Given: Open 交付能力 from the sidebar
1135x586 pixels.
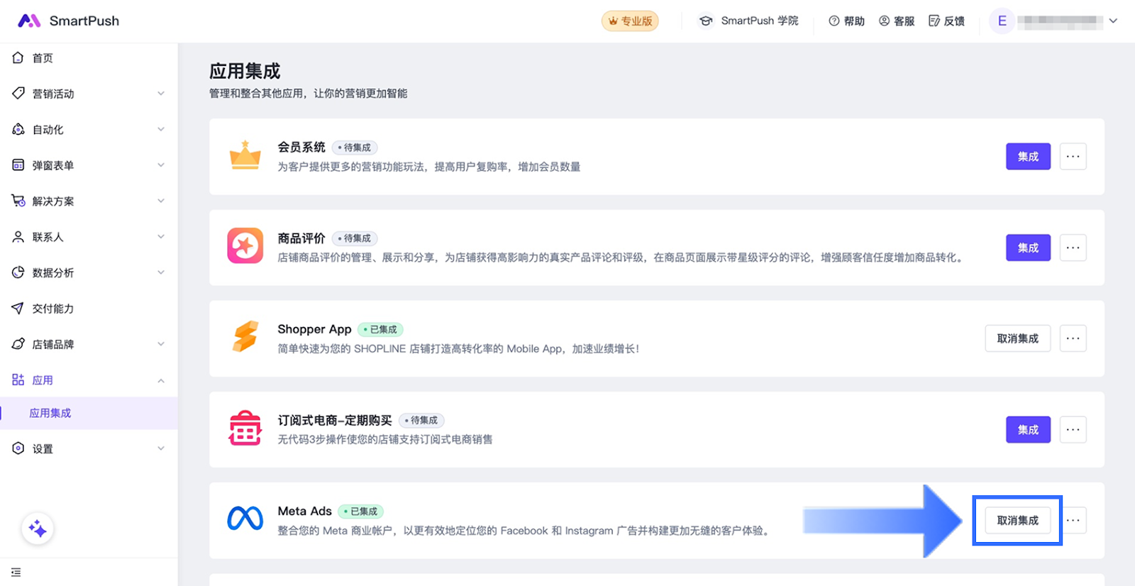Looking at the screenshot, I should click(53, 309).
